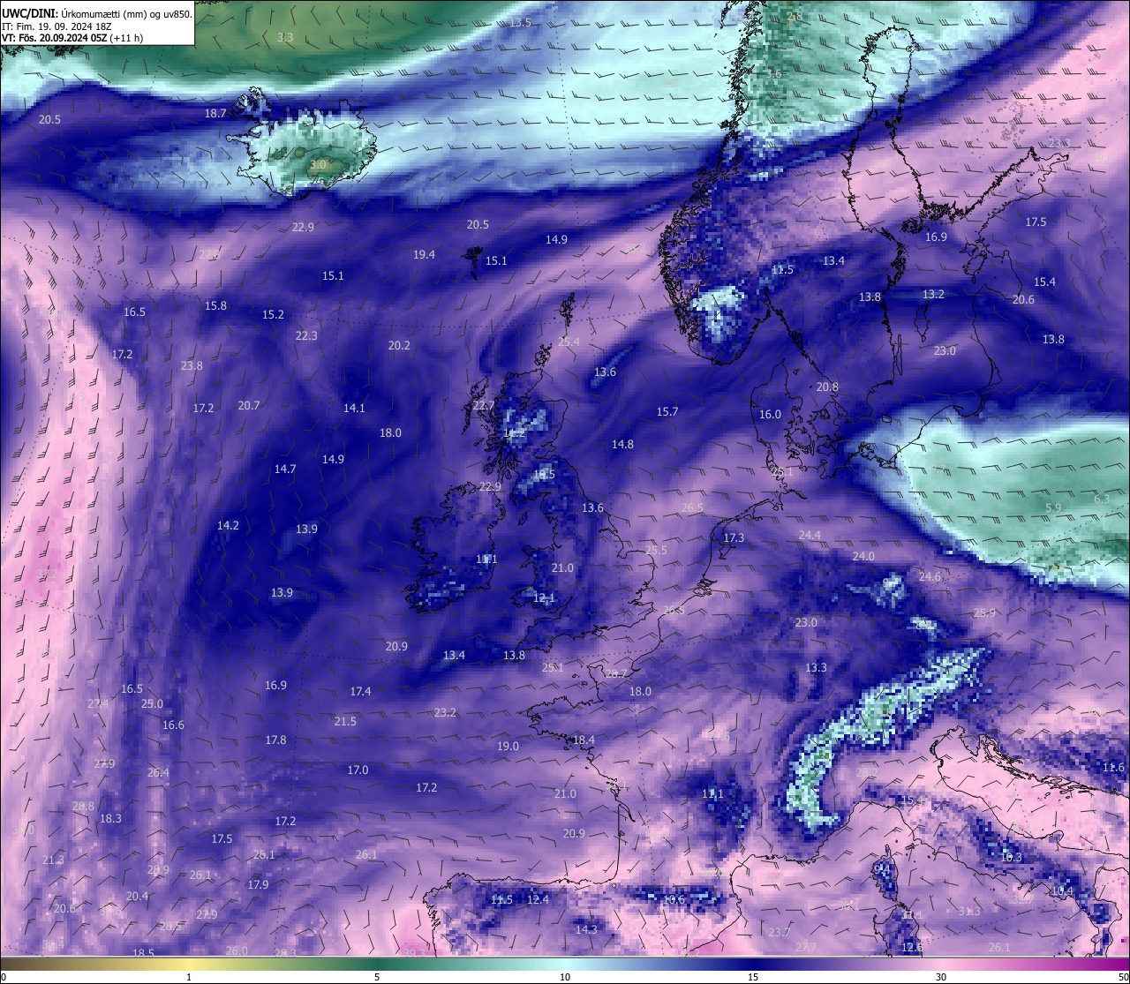Select the 3.3 value over Greenland
The height and width of the screenshot is (984, 1130).
coord(284,37)
